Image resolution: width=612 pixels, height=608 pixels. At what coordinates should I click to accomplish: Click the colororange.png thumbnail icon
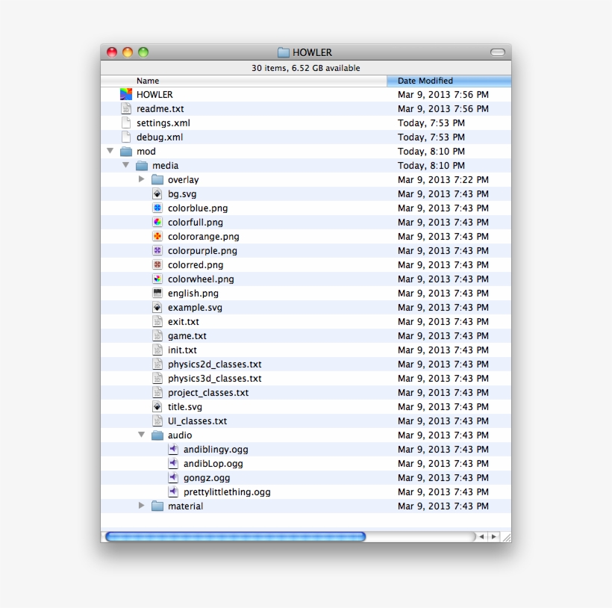coord(157,237)
